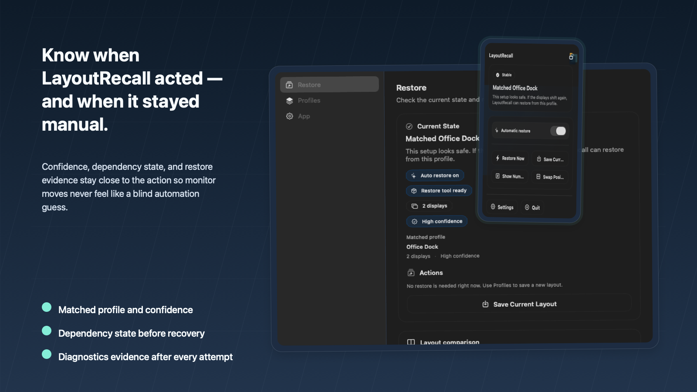
Task: Click the Stable status chip
Action: [503, 75]
